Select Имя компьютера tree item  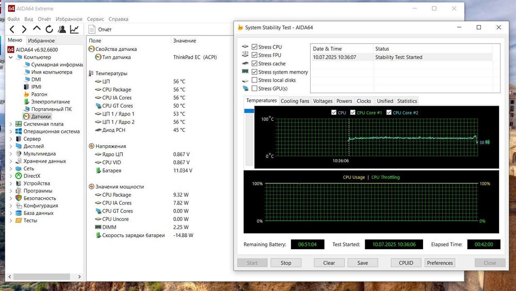[x=52, y=72]
